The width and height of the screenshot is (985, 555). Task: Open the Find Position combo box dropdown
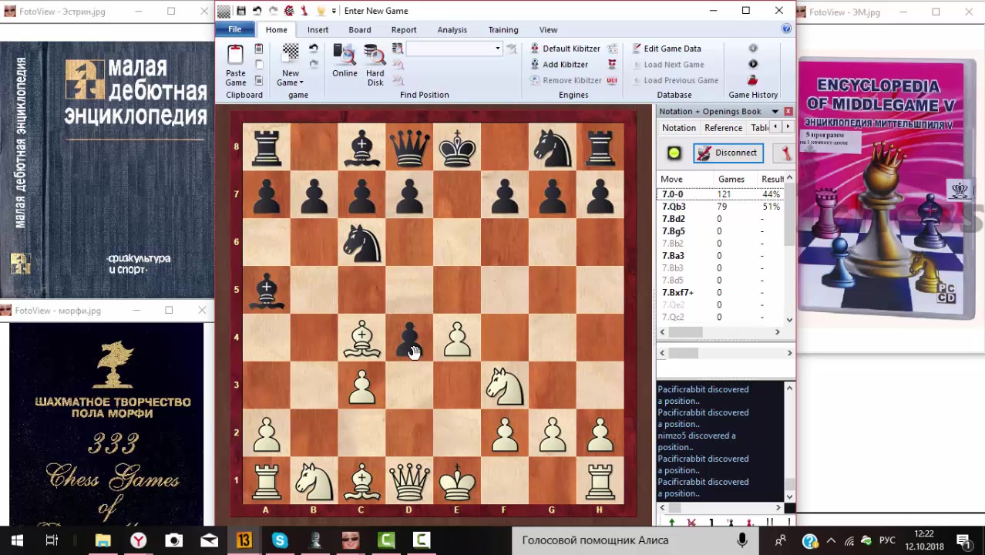498,49
